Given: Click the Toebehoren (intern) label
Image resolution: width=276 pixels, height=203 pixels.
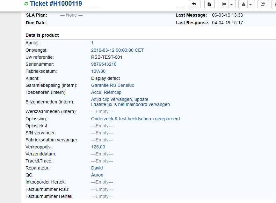Looking at the screenshot, I should coord(46,93).
